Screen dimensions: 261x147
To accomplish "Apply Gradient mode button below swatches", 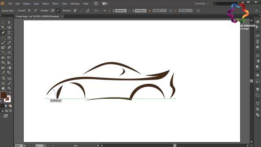I will coord(7,106).
